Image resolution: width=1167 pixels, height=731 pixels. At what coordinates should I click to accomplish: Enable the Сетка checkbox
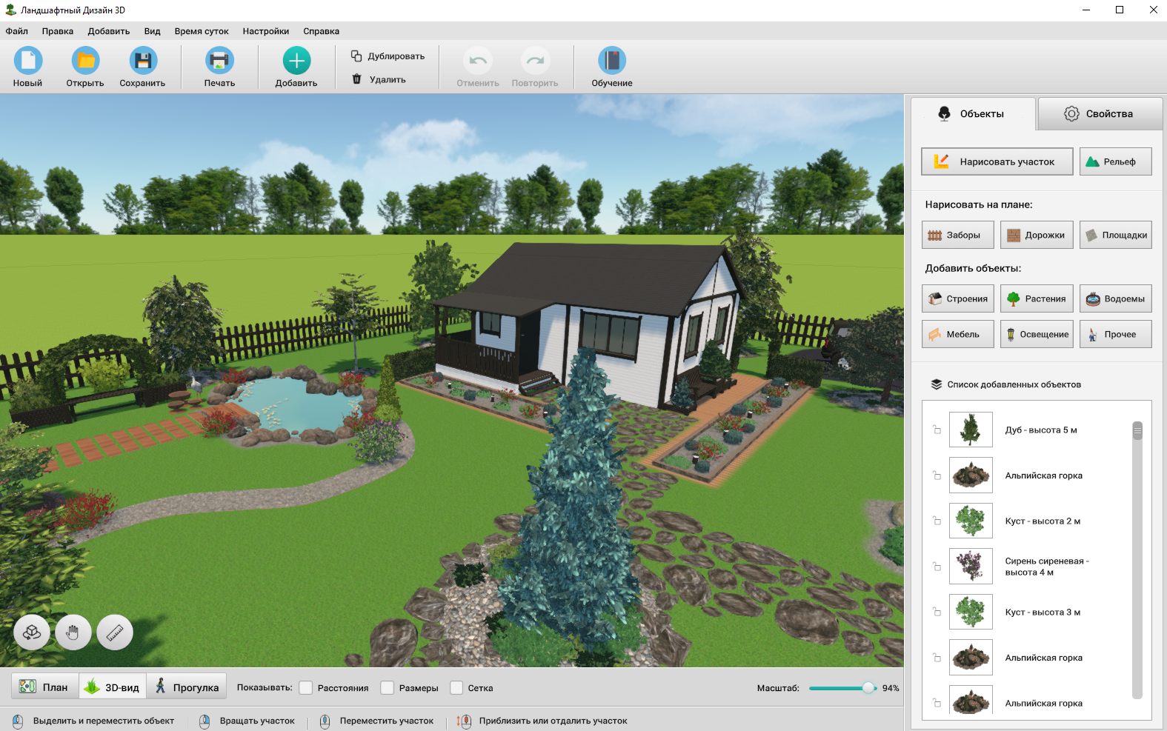pyautogui.click(x=456, y=688)
